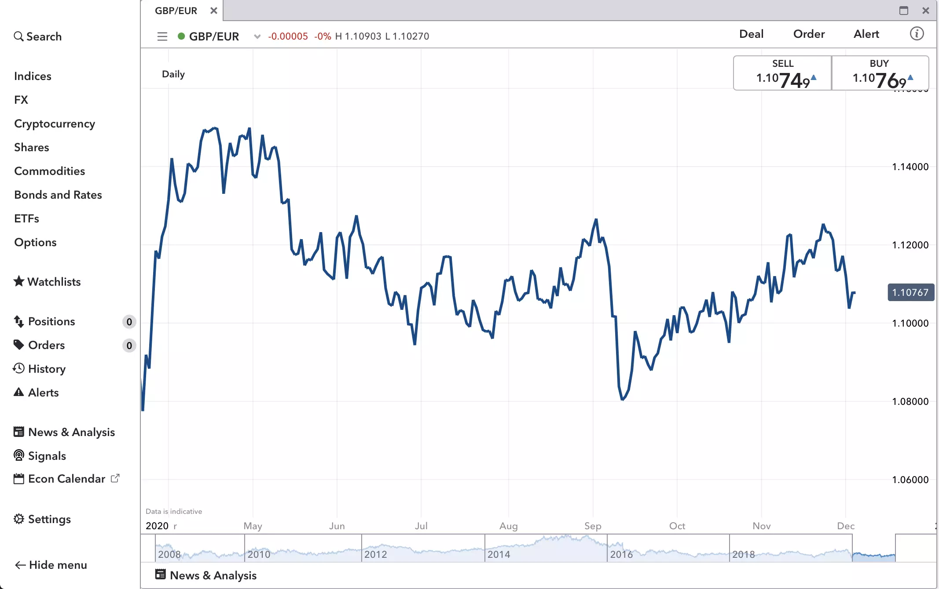Click the info circle icon
Image resolution: width=939 pixels, height=589 pixels.
917,34
